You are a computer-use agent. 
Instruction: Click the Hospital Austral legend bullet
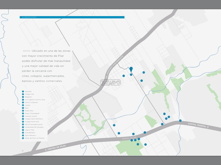click(x=23, y=116)
